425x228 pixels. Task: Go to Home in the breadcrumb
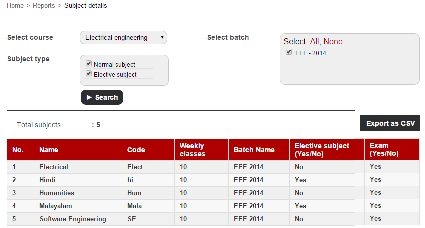tap(15, 5)
